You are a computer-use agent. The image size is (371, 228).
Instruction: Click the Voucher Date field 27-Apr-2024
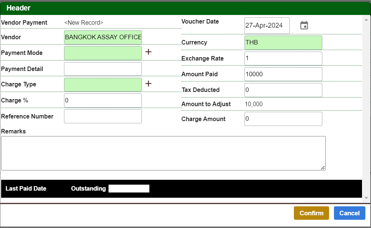pos(267,25)
